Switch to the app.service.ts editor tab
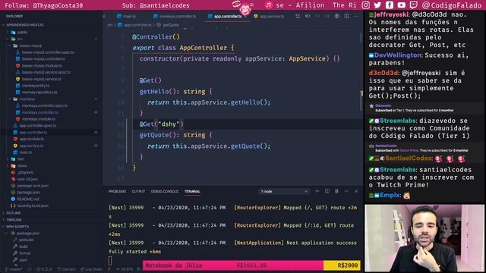Screen dimensions: 486x273 click(269, 16)
